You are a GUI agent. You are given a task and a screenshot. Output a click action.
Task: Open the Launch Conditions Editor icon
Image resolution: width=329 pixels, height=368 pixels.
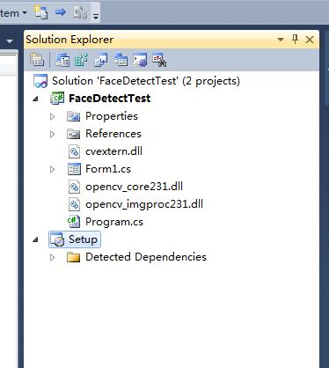(159, 60)
